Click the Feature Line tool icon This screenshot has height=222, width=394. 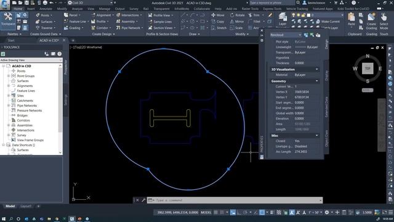pyautogui.click(x=66, y=22)
